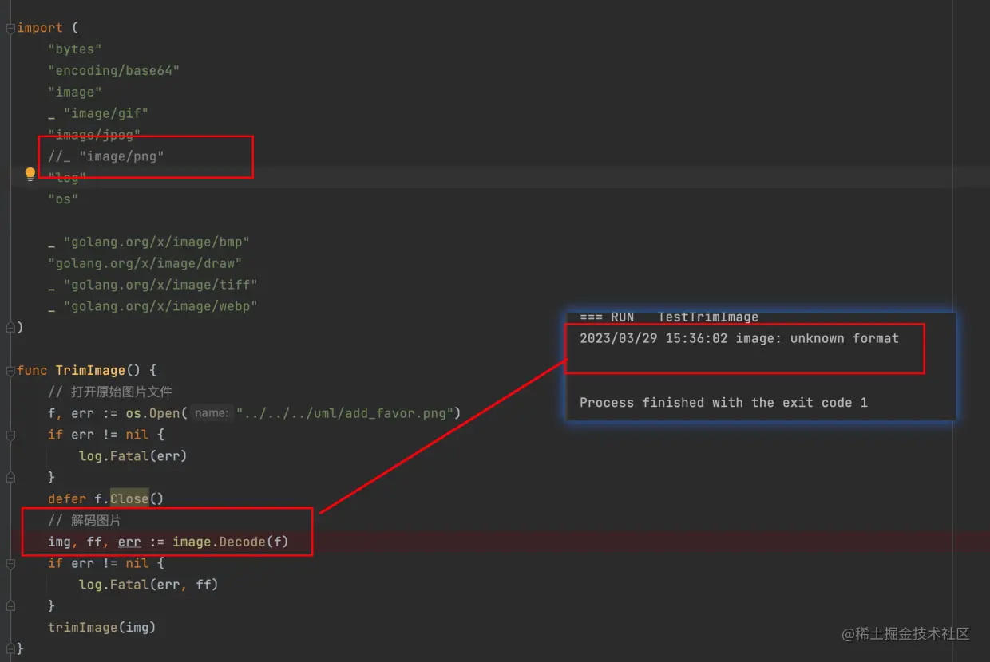Click the commented-out "image/png" import
990x662 pixels.
[106, 156]
